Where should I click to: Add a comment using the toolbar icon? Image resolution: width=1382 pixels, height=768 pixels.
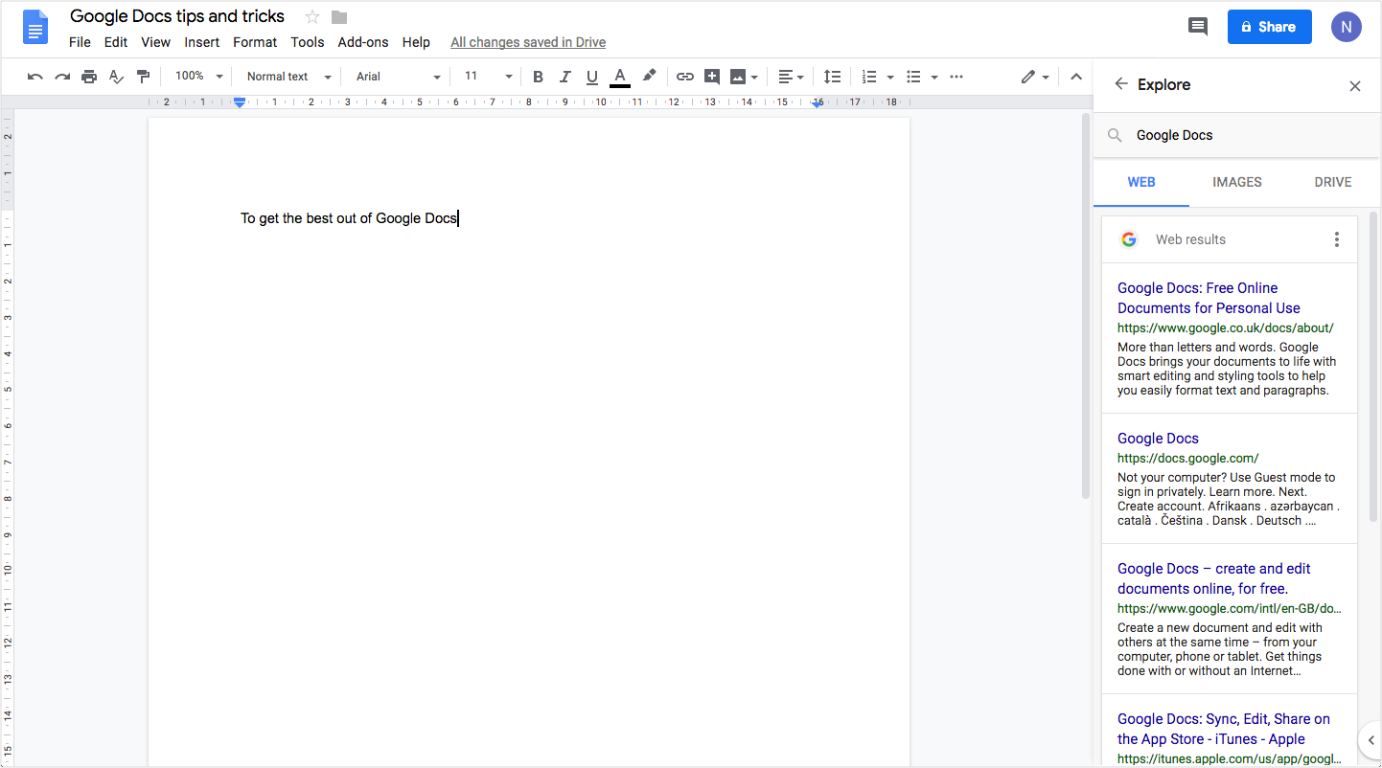pyautogui.click(x=711, y=77)
